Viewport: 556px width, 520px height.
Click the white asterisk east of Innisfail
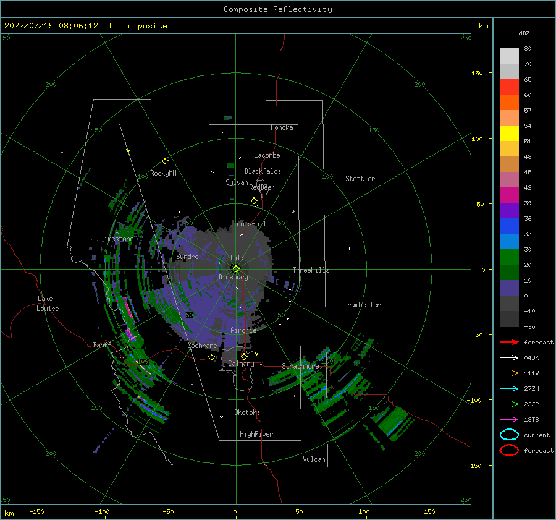(x=293, y=212)
